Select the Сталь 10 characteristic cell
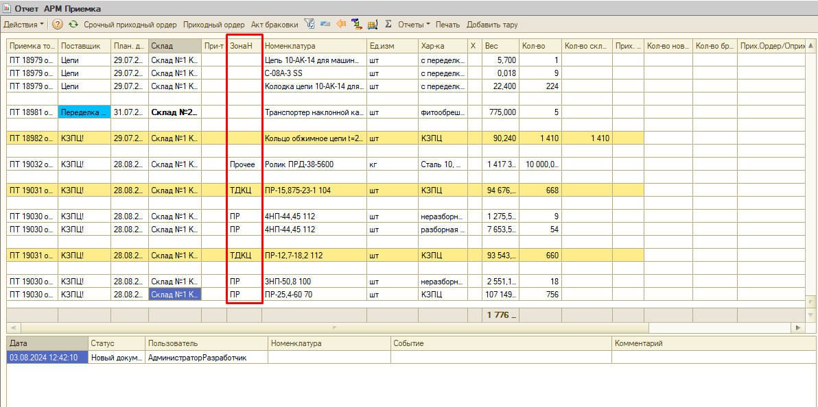Image resolution: width=818 pixels, height=407 pixels. tap(443, 164)
